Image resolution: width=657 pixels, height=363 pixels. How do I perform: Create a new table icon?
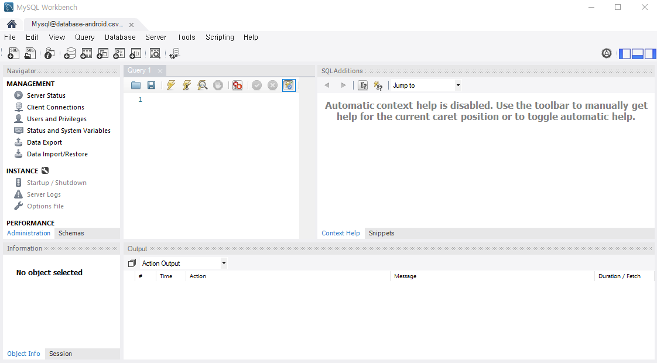(86, 53)
